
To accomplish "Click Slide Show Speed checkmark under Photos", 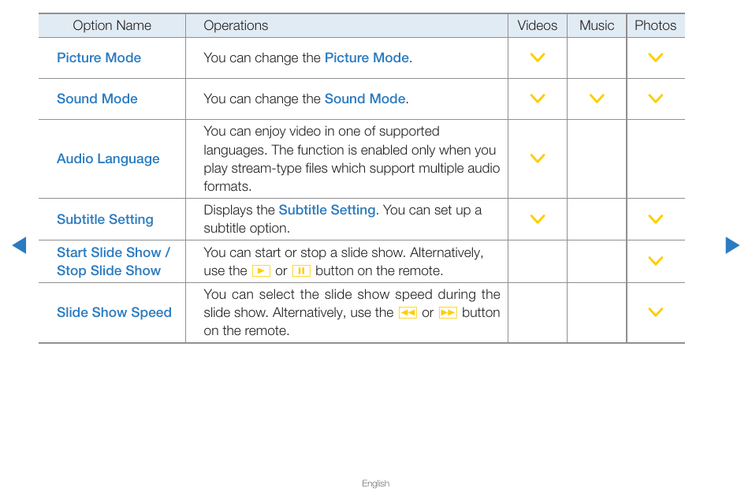I will 656,312.
